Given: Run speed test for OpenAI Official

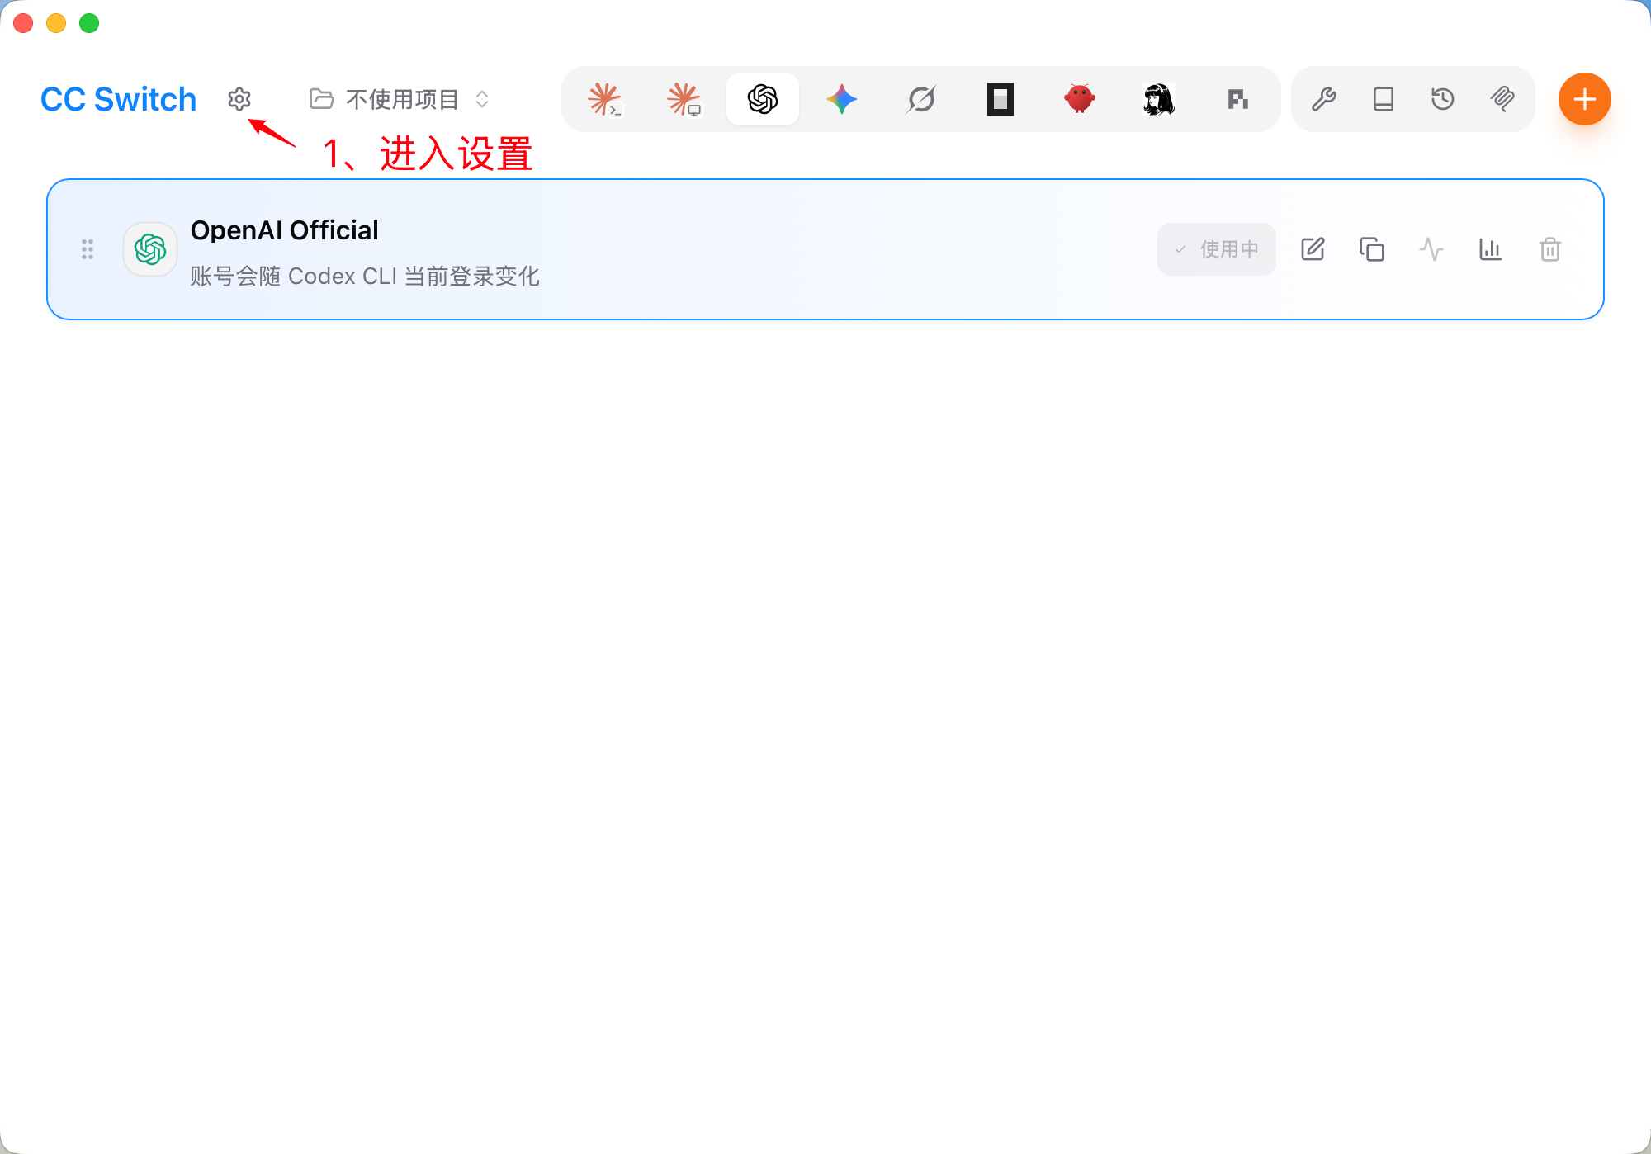Looking at the screenshot, I should tap(1431, 249).
